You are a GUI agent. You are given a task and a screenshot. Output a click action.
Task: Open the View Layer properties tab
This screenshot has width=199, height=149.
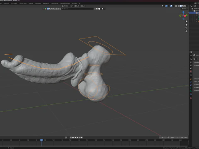(191, 65)
